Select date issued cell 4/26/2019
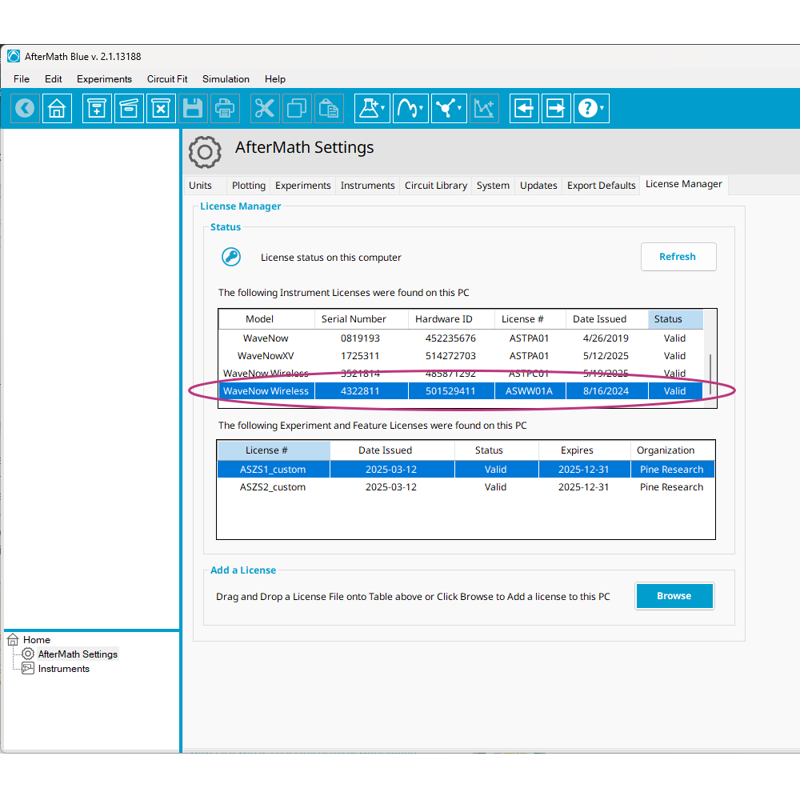The height and width of the screenshot is (800, 800). pos(606,338)
